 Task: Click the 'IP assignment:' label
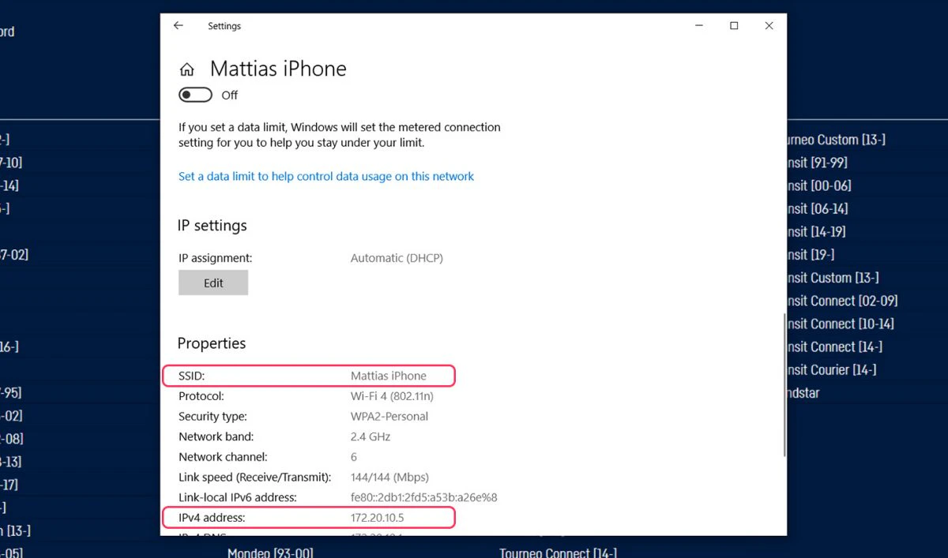(x=216, y=258)
